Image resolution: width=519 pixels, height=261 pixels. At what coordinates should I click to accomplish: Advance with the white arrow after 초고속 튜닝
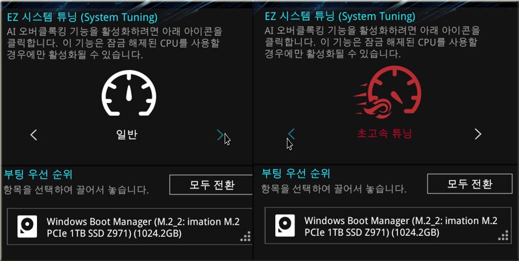[x=478, y=134]
